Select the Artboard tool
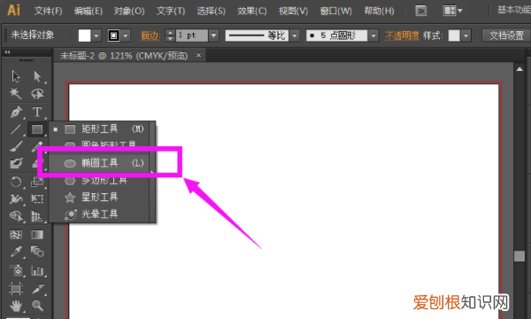The height and width of the screenshot is (319, 531). pyautogui.click(x=16, y=289)
